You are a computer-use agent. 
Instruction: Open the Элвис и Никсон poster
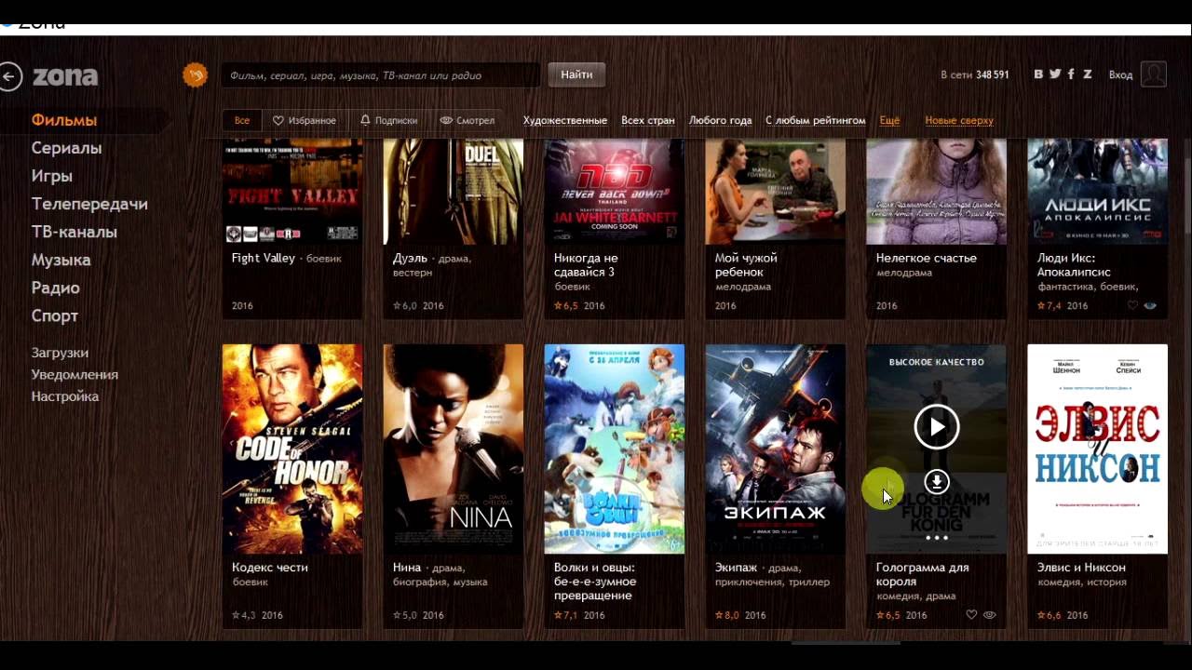[x=1097, y=449]
